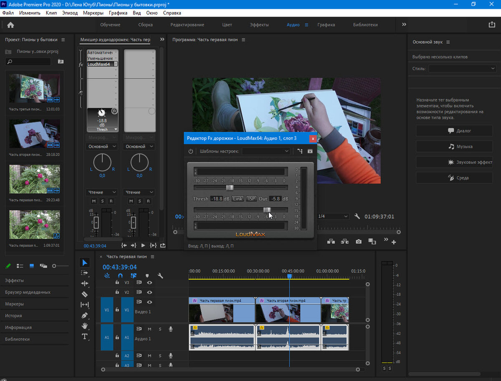Open the preset templates dropdown in Fx editor

[266, 151]
